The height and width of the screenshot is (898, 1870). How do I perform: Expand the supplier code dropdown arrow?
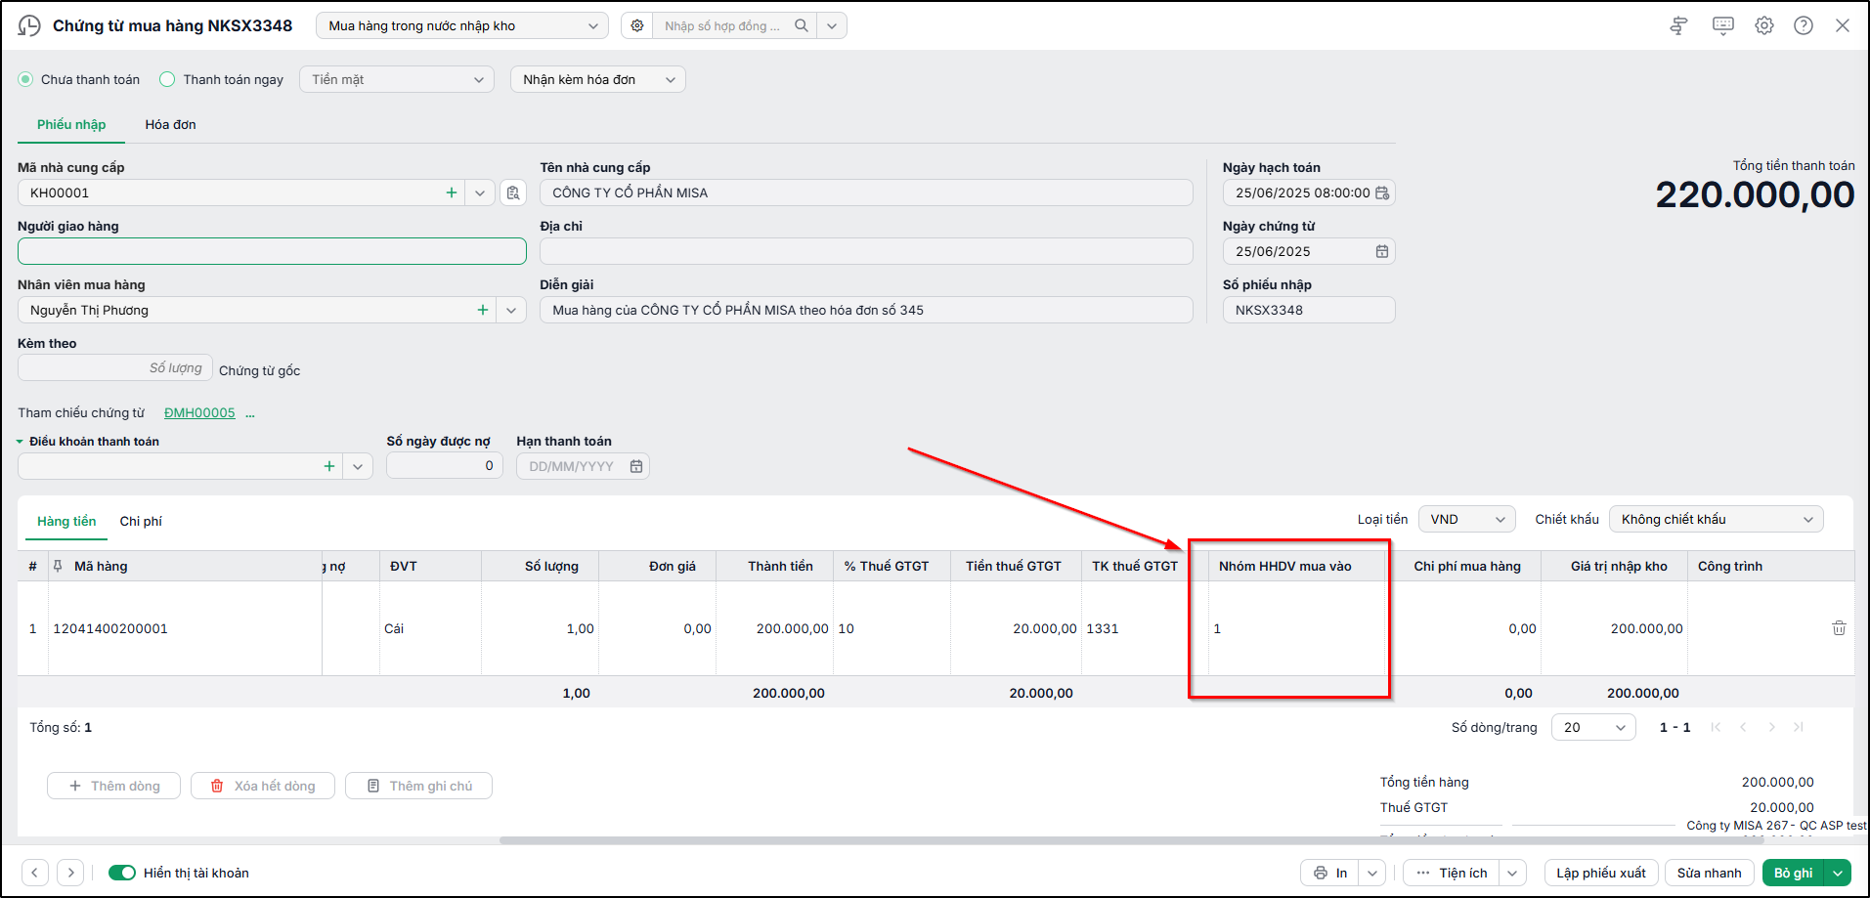click(x=480, y=192)
